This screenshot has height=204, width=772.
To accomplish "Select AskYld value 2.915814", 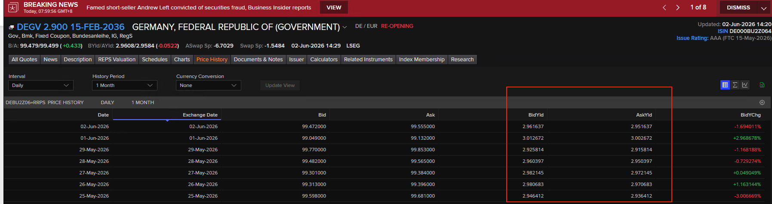I will 641,150.
